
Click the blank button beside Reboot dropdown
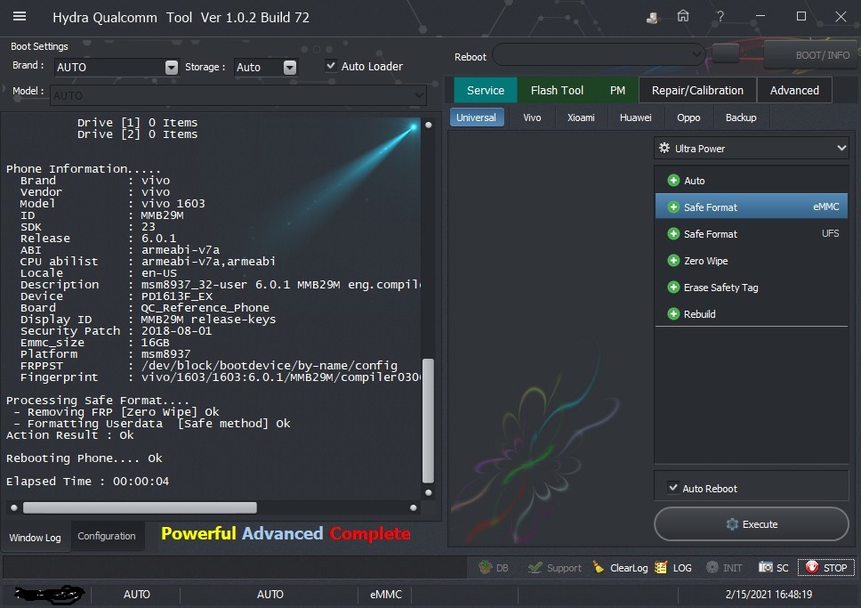726,53
